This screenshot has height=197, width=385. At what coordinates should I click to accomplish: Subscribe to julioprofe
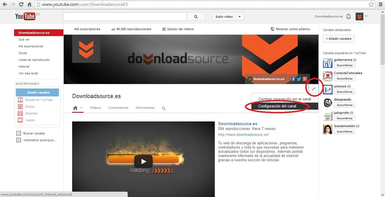tap(344, 118)
